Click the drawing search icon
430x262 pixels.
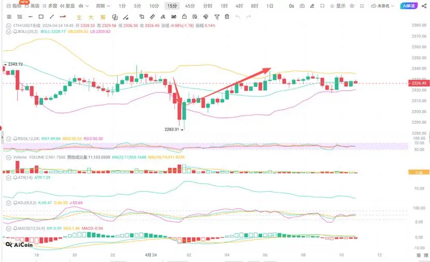195,17
